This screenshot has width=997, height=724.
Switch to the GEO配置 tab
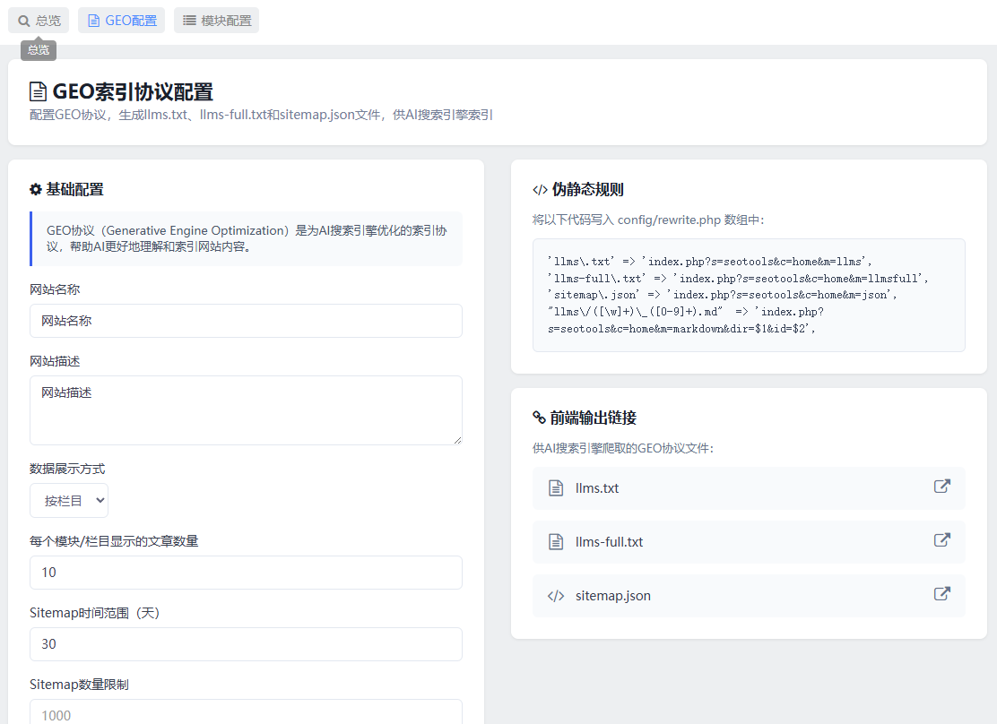tap(121, 21)
